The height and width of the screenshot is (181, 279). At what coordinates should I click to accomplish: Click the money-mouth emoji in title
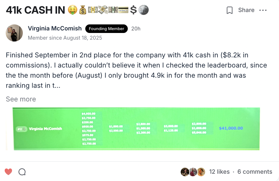[x=73, y=10]
